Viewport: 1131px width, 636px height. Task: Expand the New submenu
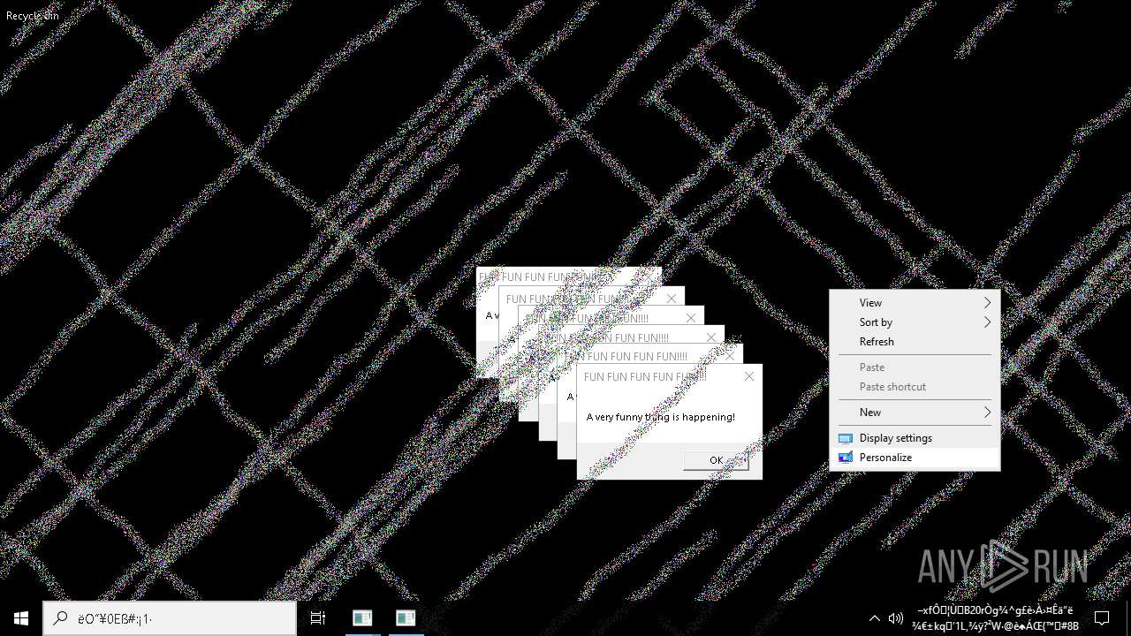click(915, 413)
